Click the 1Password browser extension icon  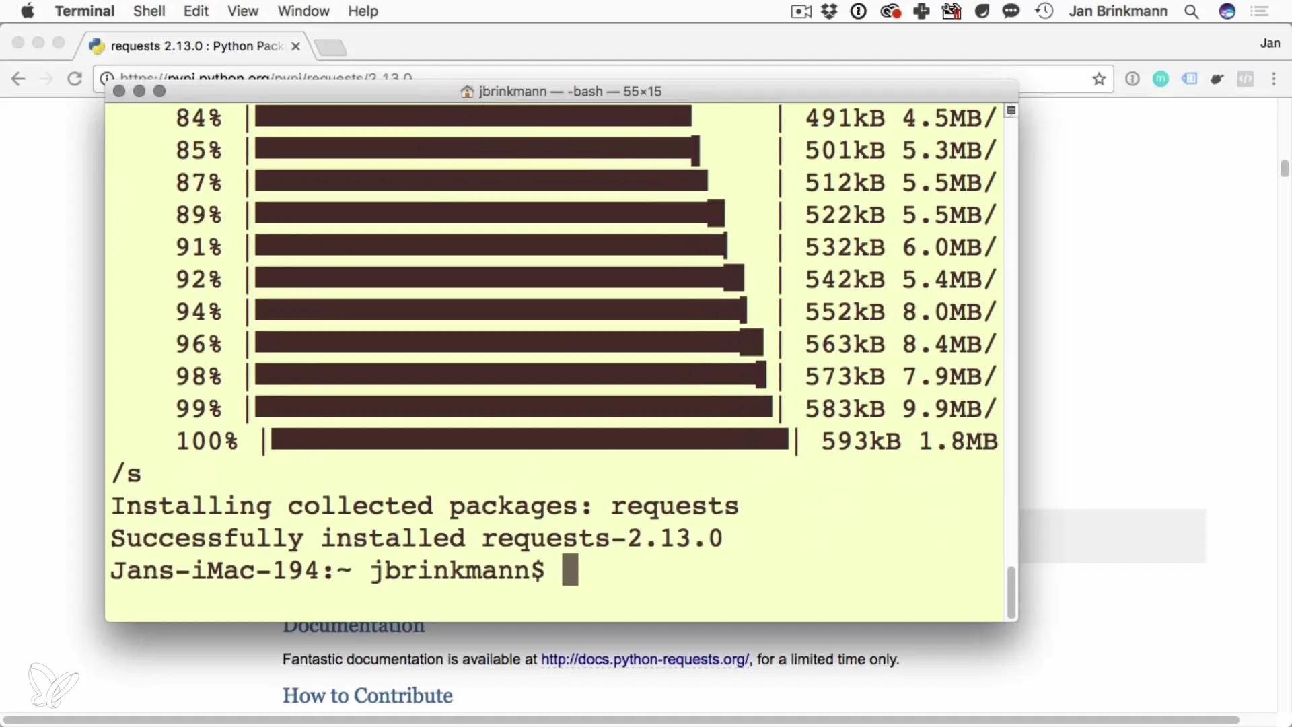click(1133, 79)
